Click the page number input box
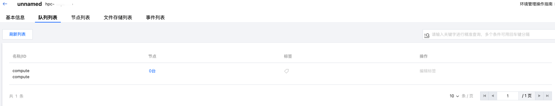555x106 pixels. [x=508, y=96]
